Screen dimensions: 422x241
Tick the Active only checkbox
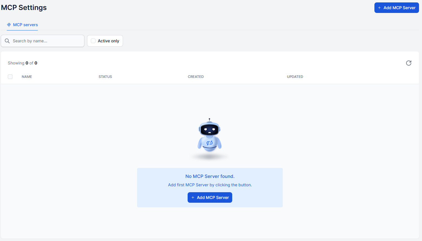93,41
